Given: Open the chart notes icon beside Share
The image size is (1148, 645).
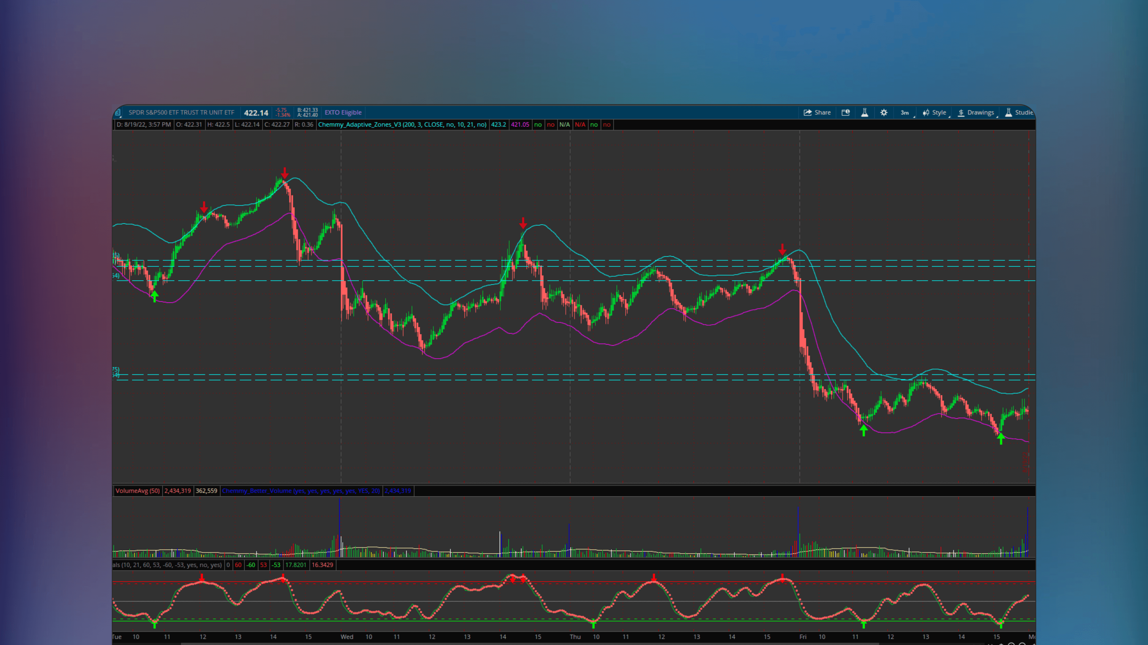Looking at the screenshot, I should 845,112.
